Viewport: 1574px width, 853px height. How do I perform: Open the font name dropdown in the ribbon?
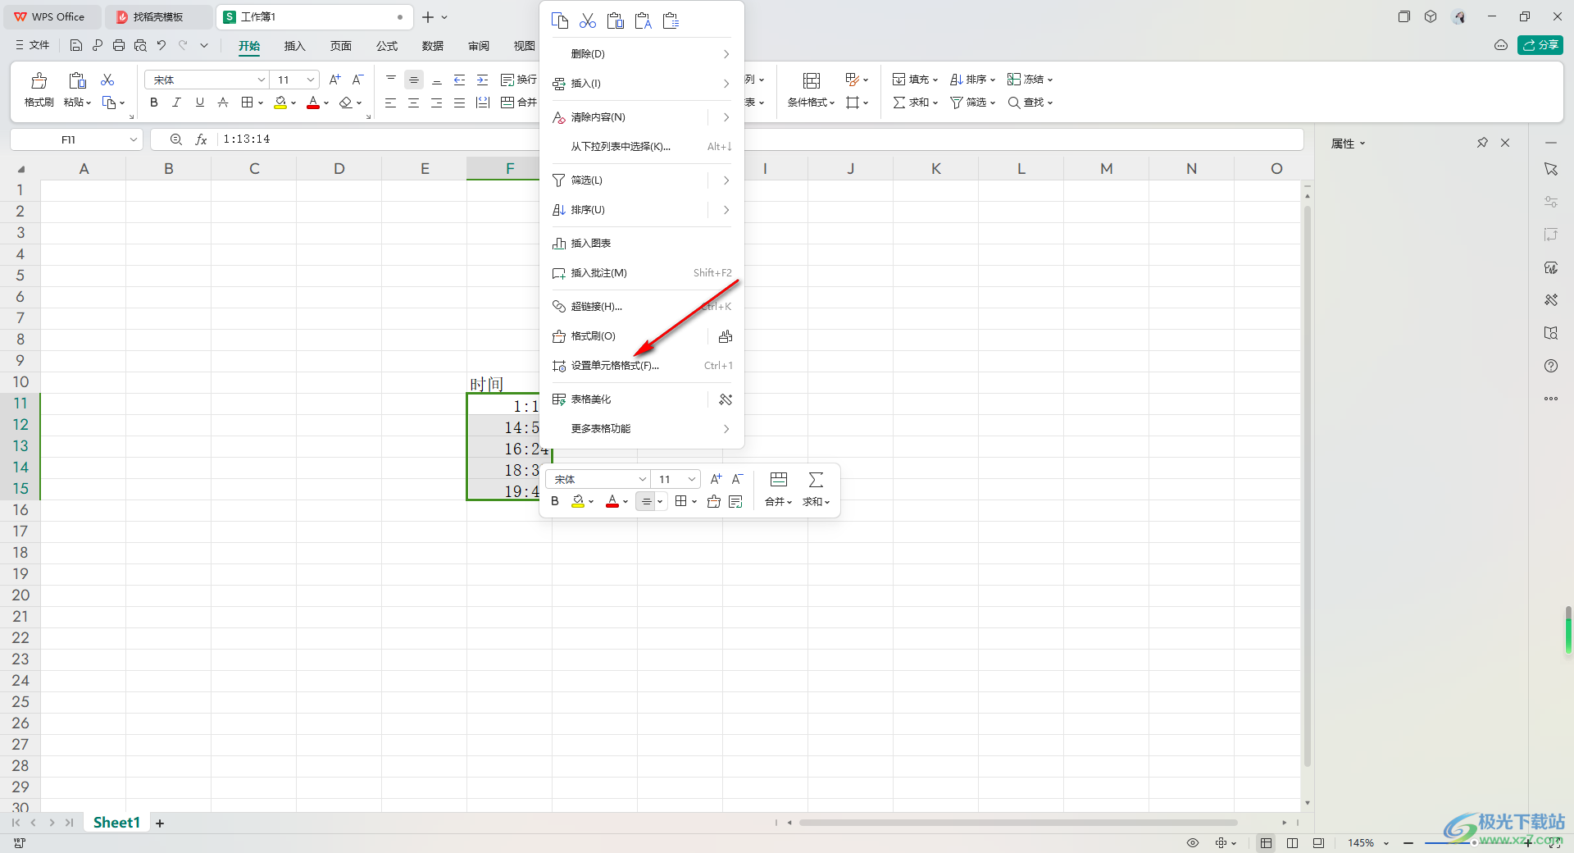click(x=262, y=80)
